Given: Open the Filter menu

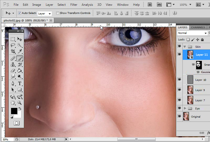Looking at the screenshot, I should pyautogui.click(x=74, y=5).
